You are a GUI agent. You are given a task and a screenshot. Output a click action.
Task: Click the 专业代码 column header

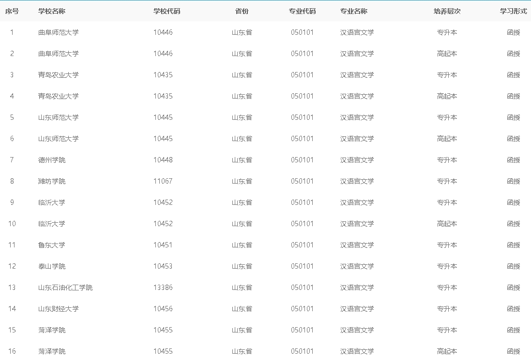[302, 11]
